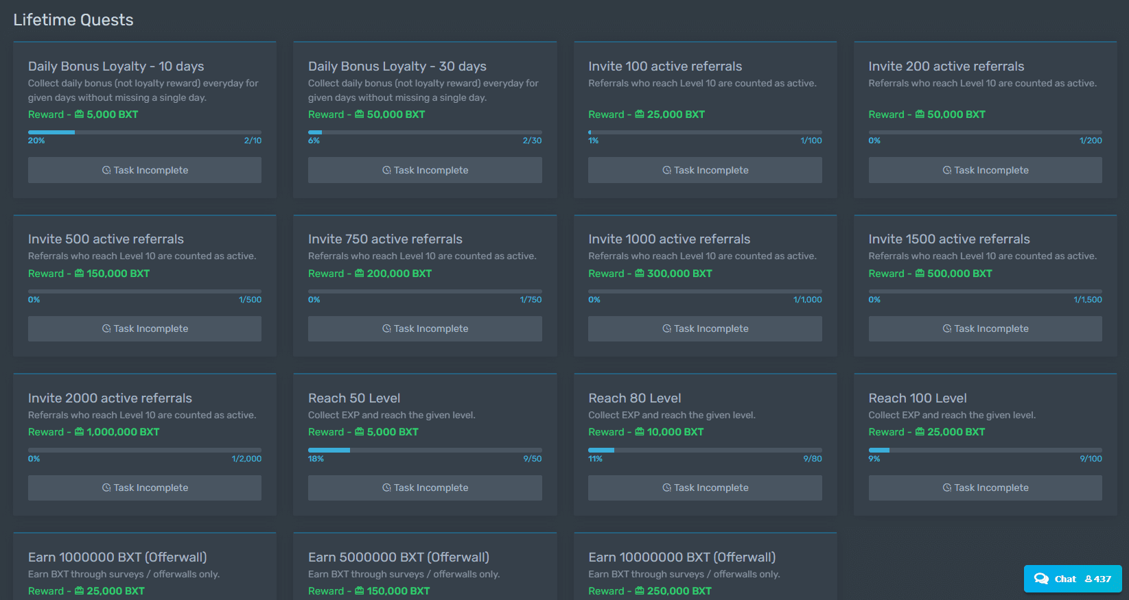Click the 11% progress bar for Reach 80 Level
The height and width of the screenshot is (600, 1129).
705,450
